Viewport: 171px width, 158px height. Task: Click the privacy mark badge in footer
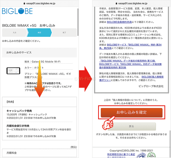[x=141, y=155]
